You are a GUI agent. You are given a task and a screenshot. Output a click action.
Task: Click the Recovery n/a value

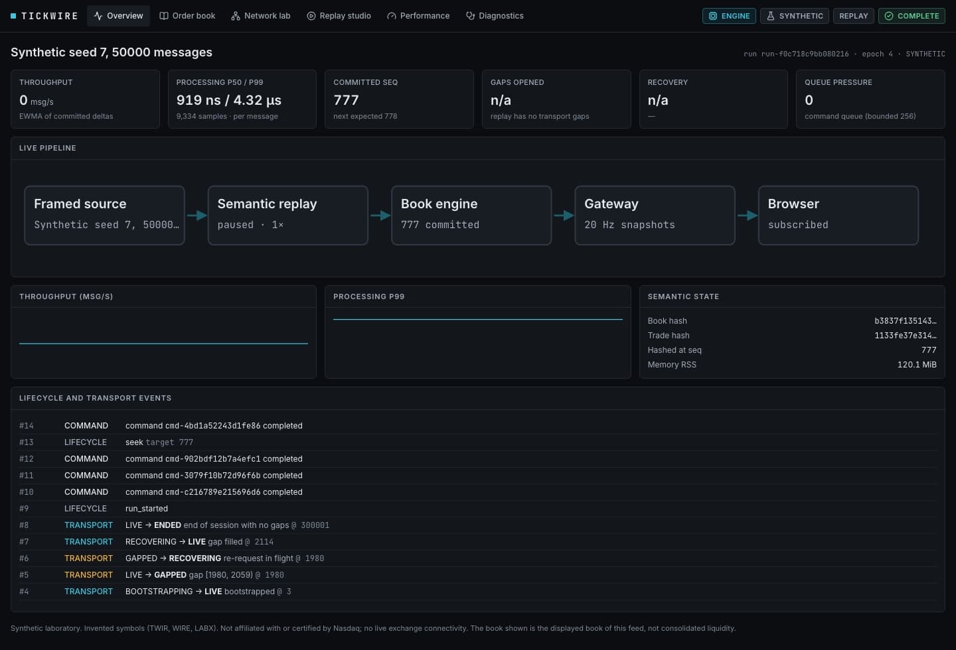(x=658, y=100)
